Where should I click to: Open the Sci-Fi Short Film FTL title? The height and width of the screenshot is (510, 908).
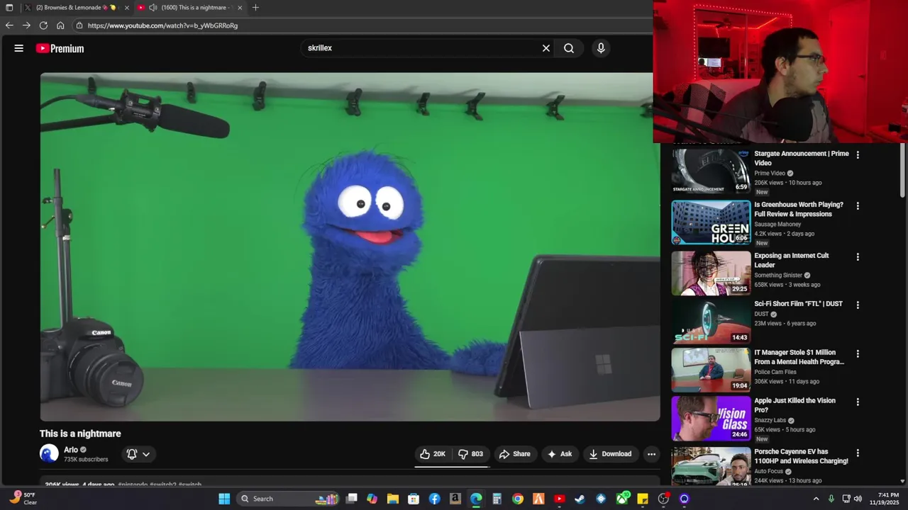(798, 304)
